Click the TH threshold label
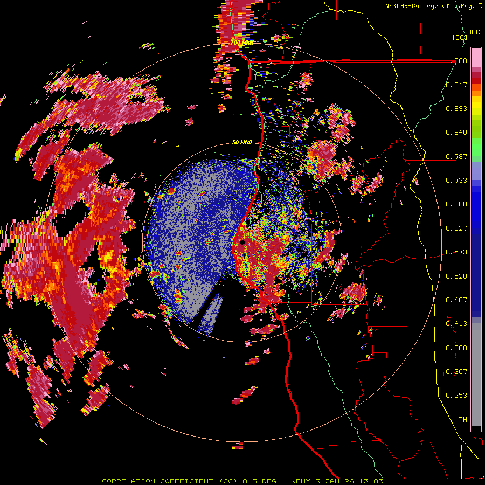 tap(463, 420)
